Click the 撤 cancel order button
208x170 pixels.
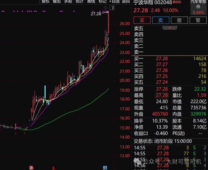coord(179,20)
